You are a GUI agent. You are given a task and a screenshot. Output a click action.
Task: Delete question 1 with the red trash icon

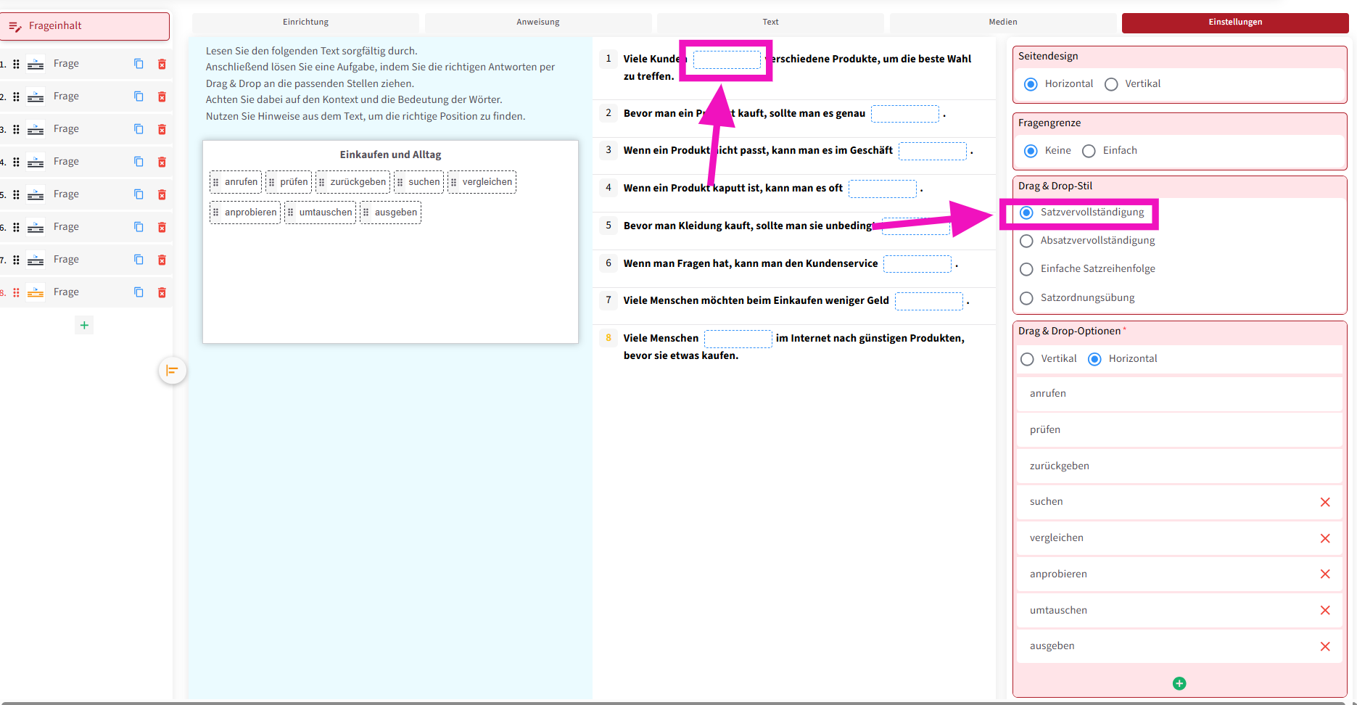point(162,64)
